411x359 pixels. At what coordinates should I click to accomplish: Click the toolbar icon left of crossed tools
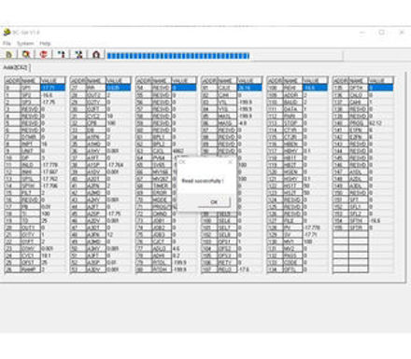tap(62, 55)
